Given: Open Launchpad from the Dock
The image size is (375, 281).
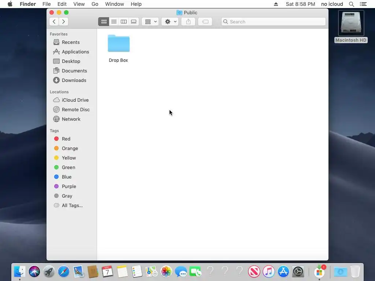Looking at the screenshot, I should coord(49,272).
